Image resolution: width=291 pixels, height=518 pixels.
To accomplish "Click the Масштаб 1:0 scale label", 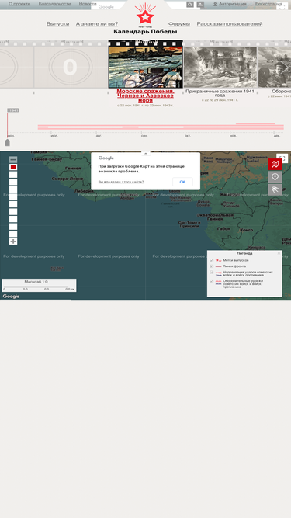I will [x=36, y=282].
